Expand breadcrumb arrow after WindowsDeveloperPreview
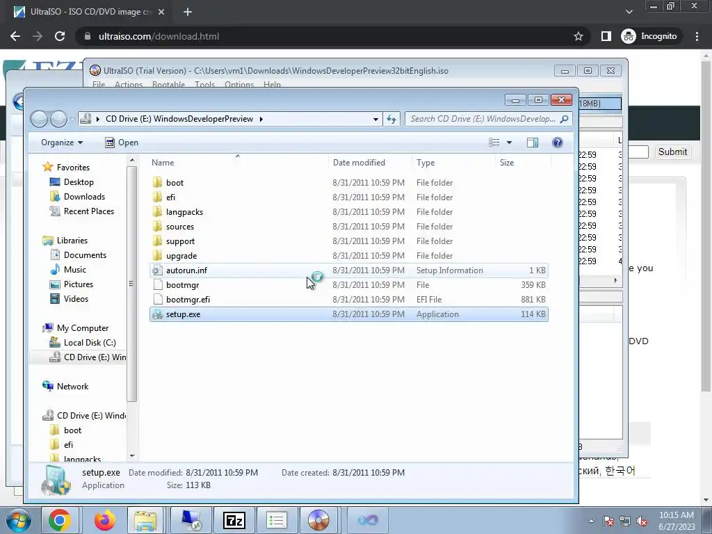 coord(261,119)
